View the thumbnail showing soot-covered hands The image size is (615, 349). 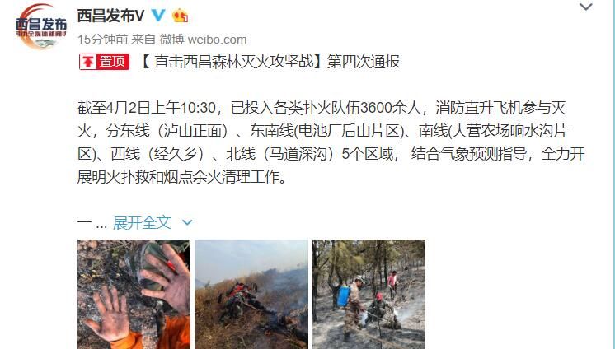[134, 294]
